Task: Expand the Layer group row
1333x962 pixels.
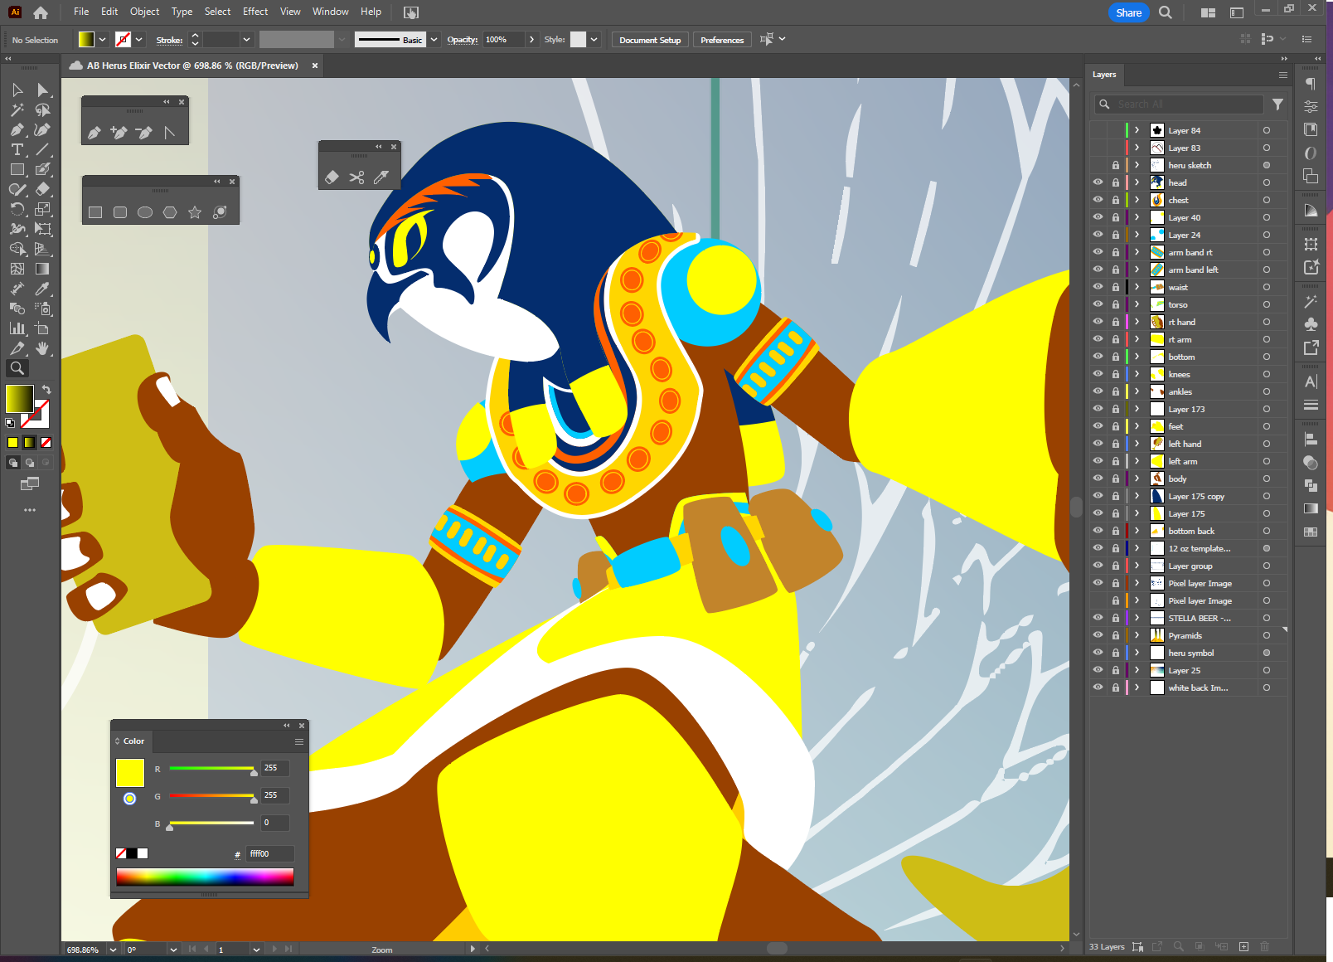Action: 1137,566
